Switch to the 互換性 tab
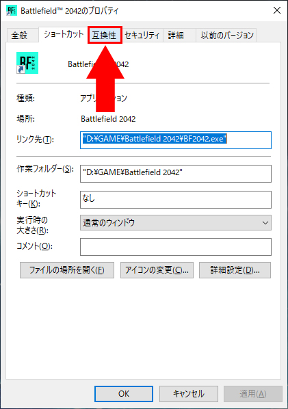 [x=105, y=35]
